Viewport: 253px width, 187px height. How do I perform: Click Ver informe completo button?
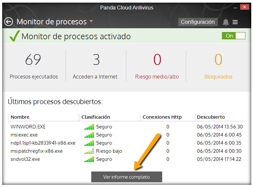[x=126, y=177]
